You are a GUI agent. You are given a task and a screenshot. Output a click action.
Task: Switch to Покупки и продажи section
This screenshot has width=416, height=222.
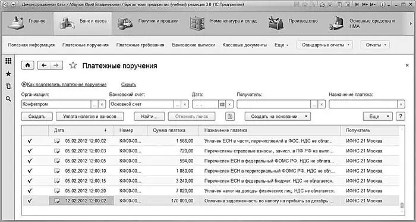click(x=148, y=23)
